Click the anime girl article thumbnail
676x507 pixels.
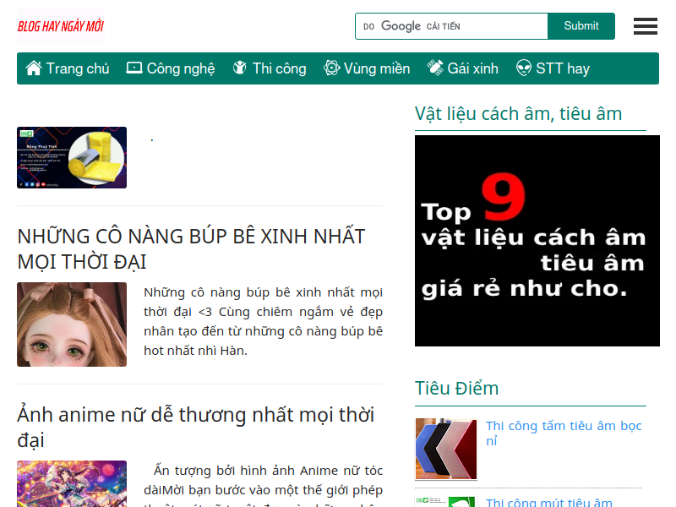click(72, 483)
